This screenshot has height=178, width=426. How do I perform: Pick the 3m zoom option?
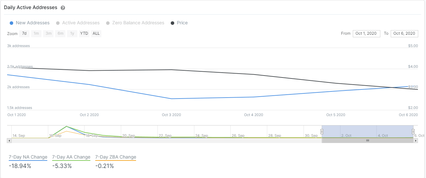click(49, 33)
